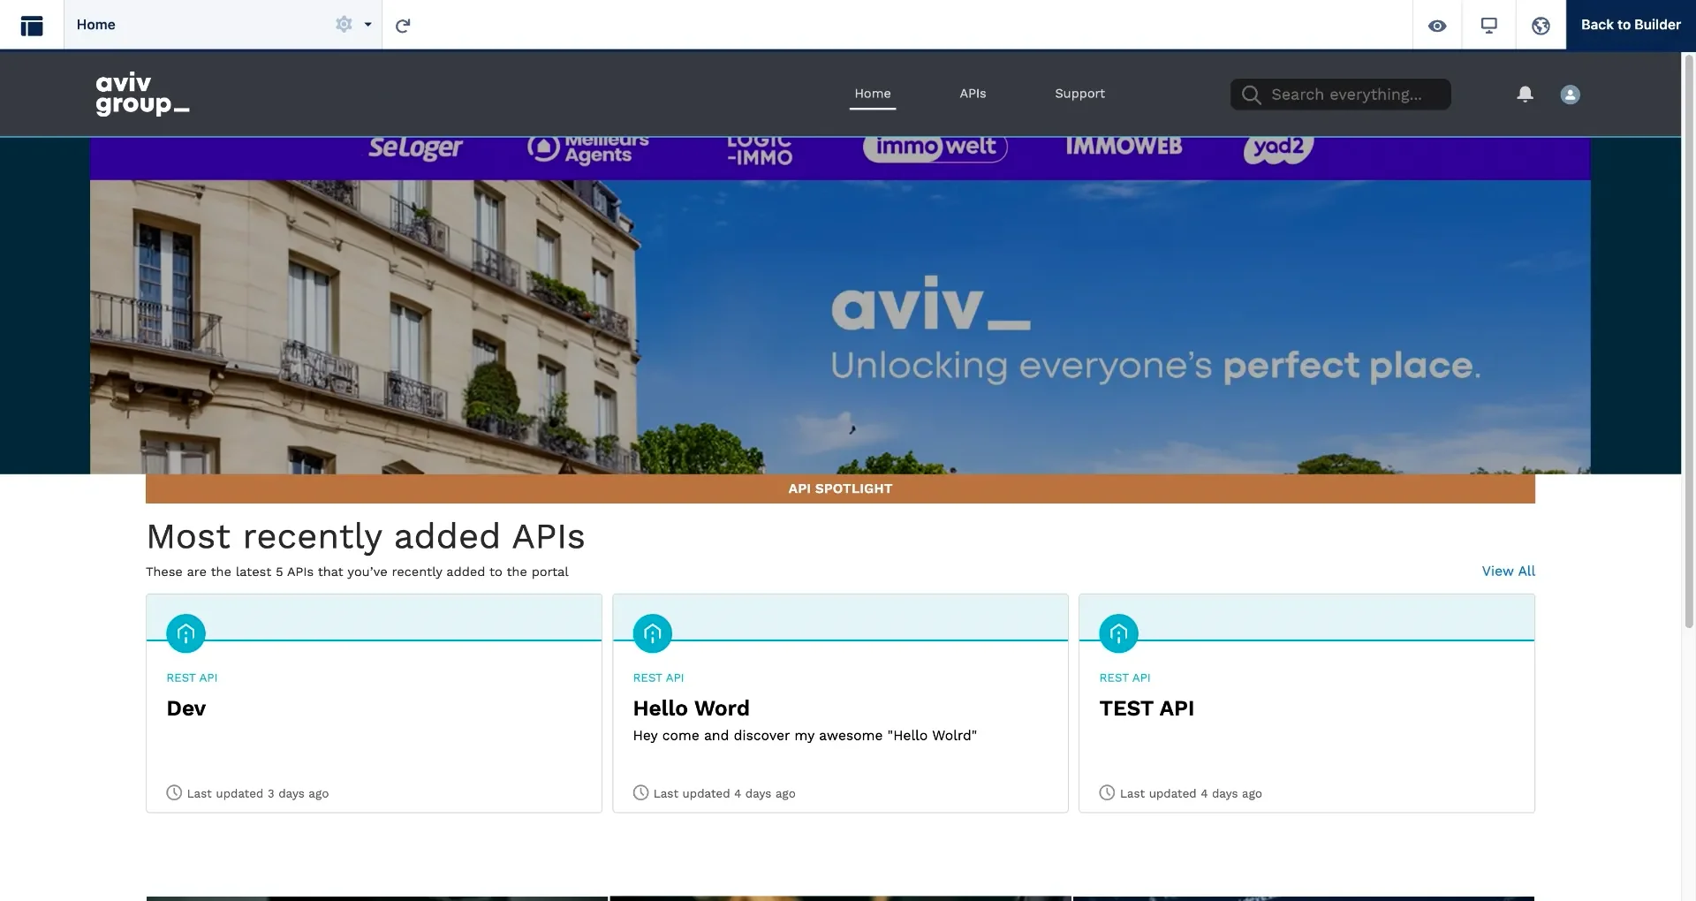Click the language globe icon in the top bar
Viewport: 1696px width, 901px height.
coord(1541,25)
